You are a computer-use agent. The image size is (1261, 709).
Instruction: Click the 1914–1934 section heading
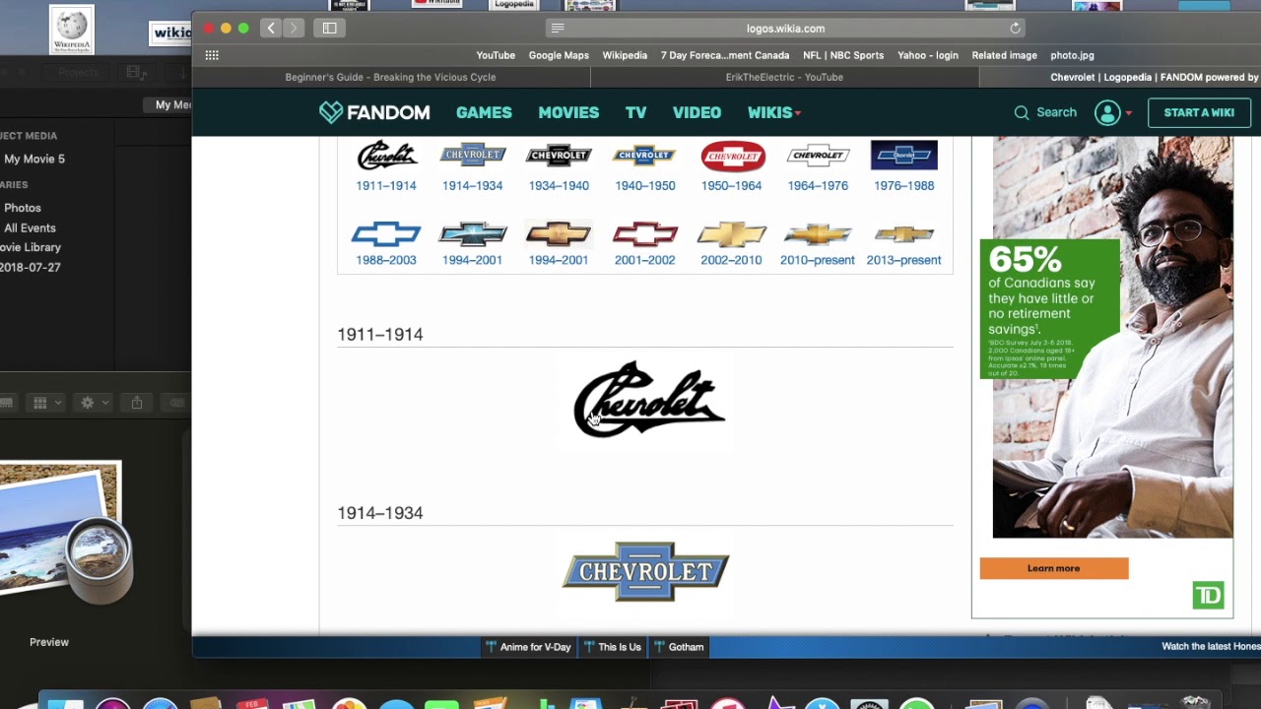point(380,512)
